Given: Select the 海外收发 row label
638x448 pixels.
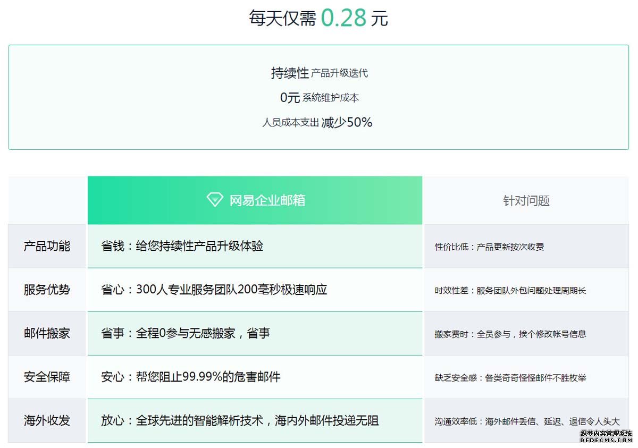Looking at the screenshot, I should tap(47, 420).
